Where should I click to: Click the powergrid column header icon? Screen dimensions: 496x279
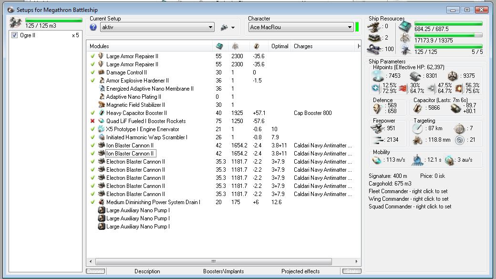pyautogui.click(x=235, y=46)
